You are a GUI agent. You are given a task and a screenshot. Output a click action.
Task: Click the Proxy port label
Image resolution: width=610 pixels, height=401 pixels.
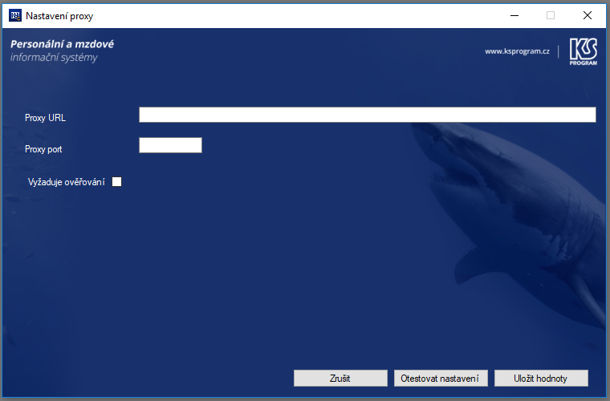tap(43, 149)
